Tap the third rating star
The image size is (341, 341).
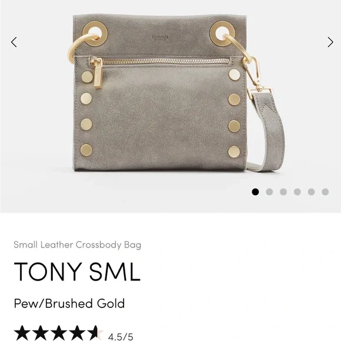coord(59,333)
